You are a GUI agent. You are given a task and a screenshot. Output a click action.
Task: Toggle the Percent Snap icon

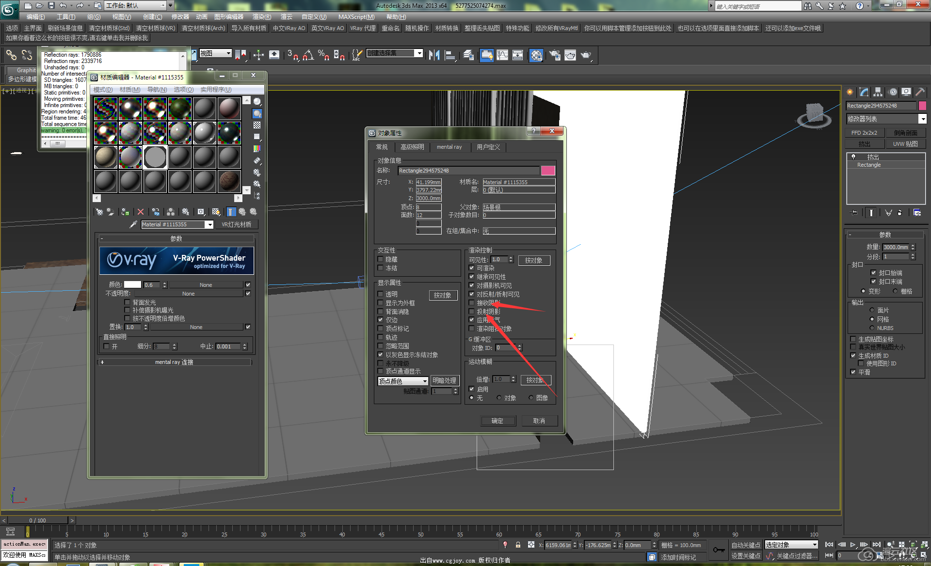click(324, 55)
